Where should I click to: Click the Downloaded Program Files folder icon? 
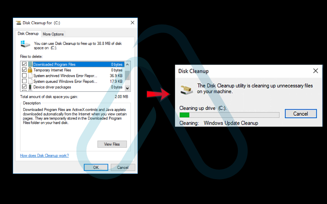[x=30, y=64]
